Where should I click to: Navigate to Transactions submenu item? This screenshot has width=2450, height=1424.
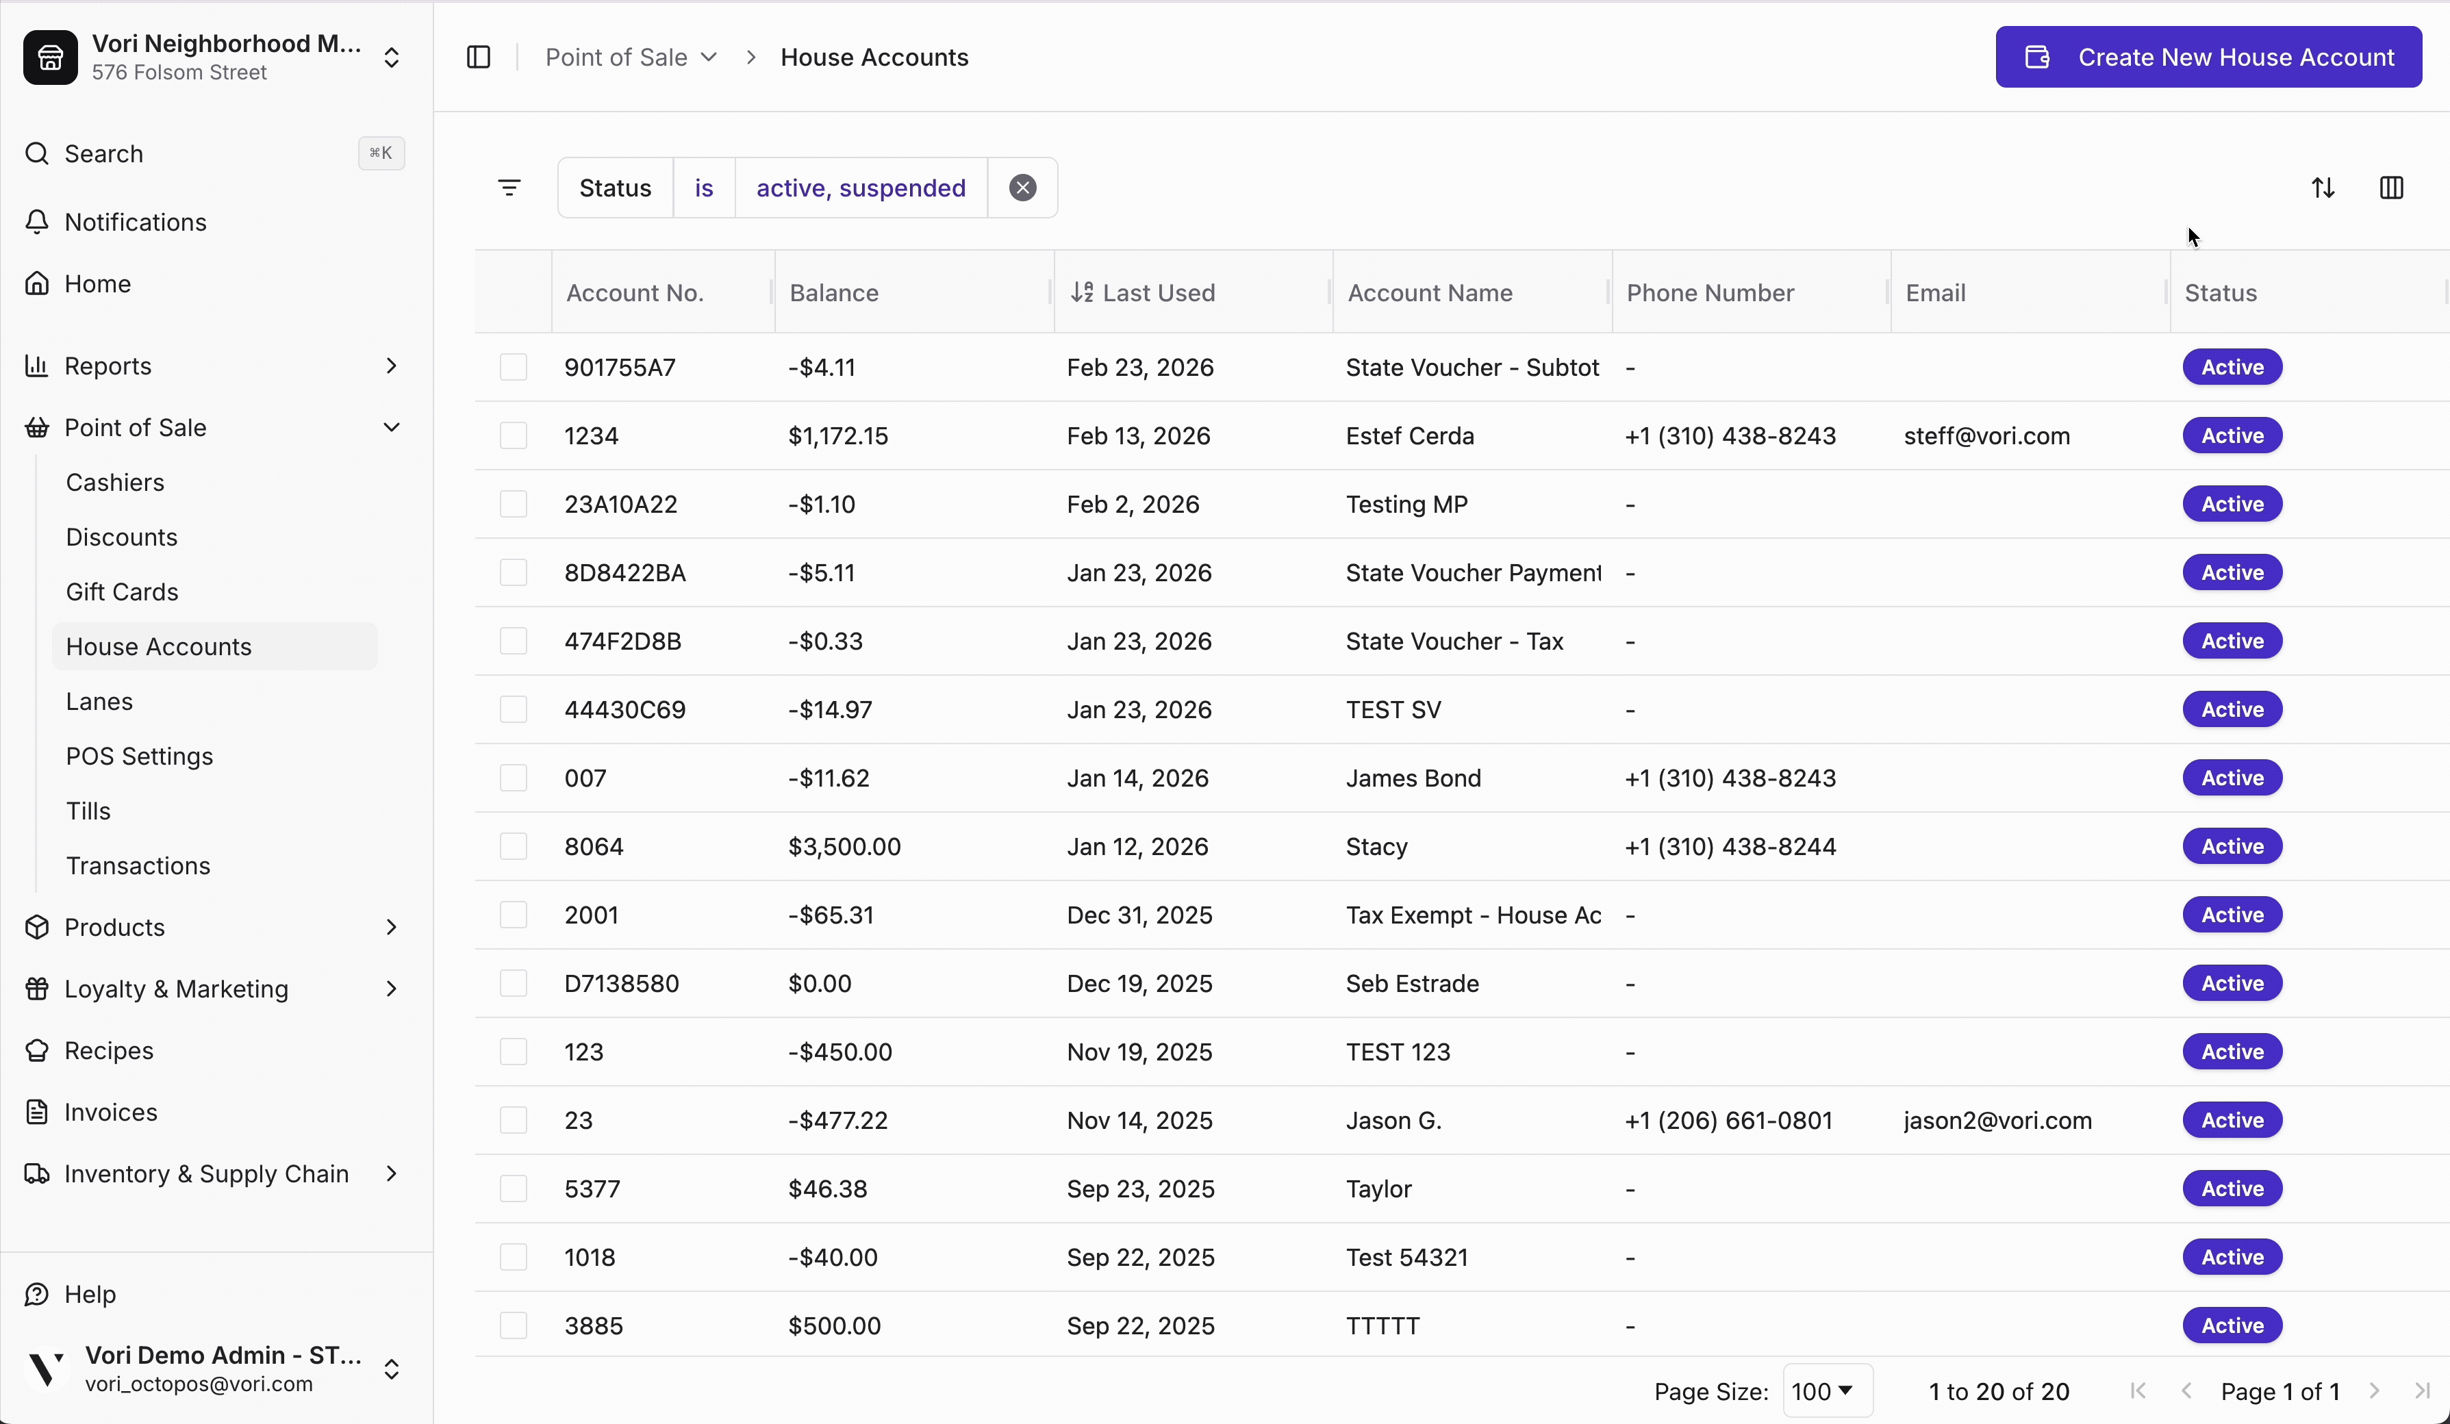click(138, 866)
